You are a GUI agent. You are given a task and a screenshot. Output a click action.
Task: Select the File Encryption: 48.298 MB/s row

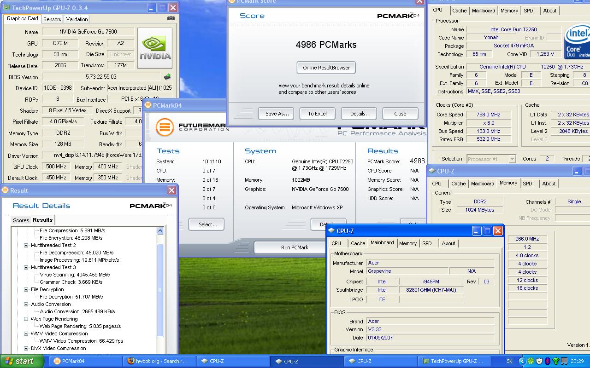pyautogui.click(x=71, y=238)
